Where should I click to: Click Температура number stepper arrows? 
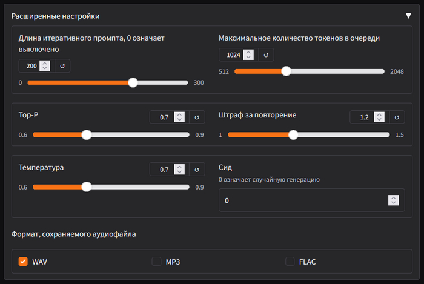click(x=179, y=170)
